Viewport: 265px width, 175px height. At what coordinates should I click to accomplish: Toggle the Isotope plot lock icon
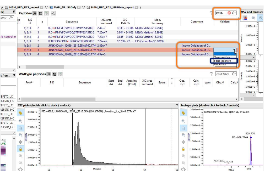pyautogui.click(x=183, y=149)
